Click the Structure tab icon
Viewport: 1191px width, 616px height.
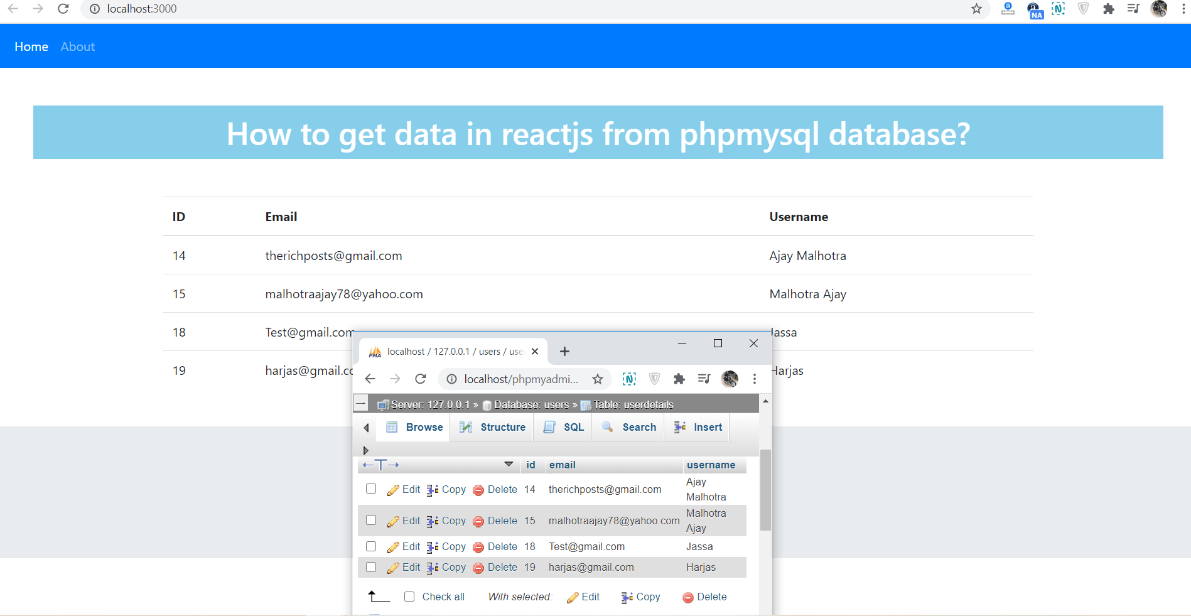[466, 427]
